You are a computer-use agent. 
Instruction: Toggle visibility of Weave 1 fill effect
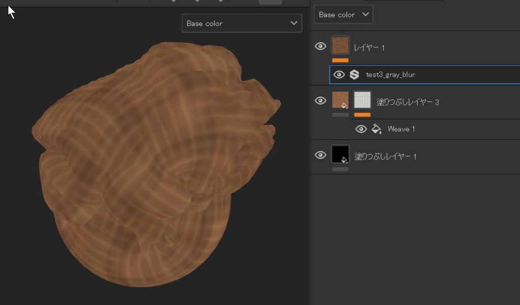point(361,129)
